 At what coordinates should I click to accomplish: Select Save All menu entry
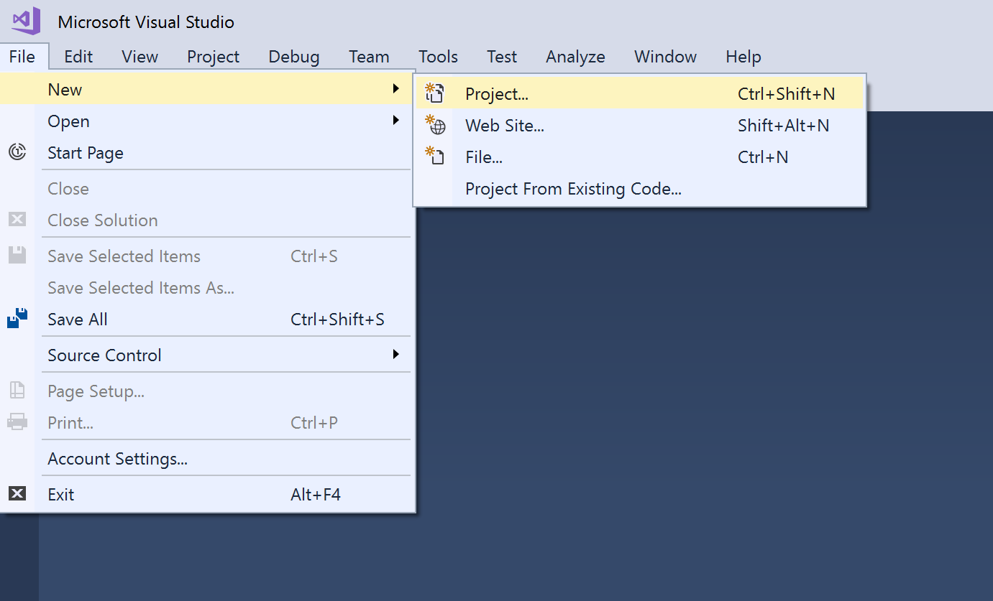coord(78,320)
